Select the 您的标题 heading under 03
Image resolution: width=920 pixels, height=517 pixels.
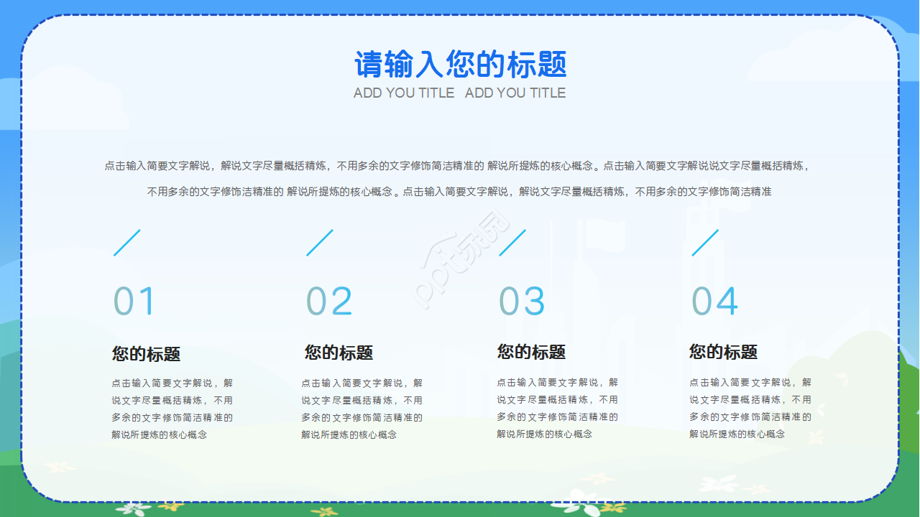(531, 352)
